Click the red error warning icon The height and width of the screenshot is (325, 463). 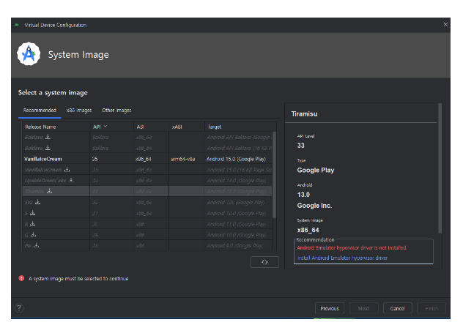point(21,278)
